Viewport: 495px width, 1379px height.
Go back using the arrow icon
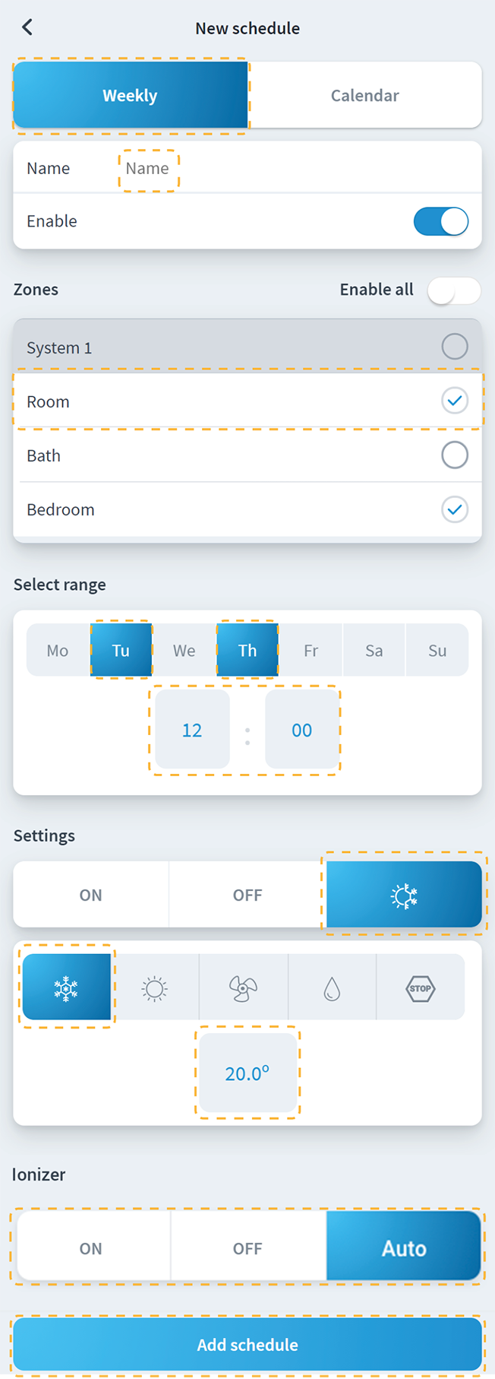point(27,28)
